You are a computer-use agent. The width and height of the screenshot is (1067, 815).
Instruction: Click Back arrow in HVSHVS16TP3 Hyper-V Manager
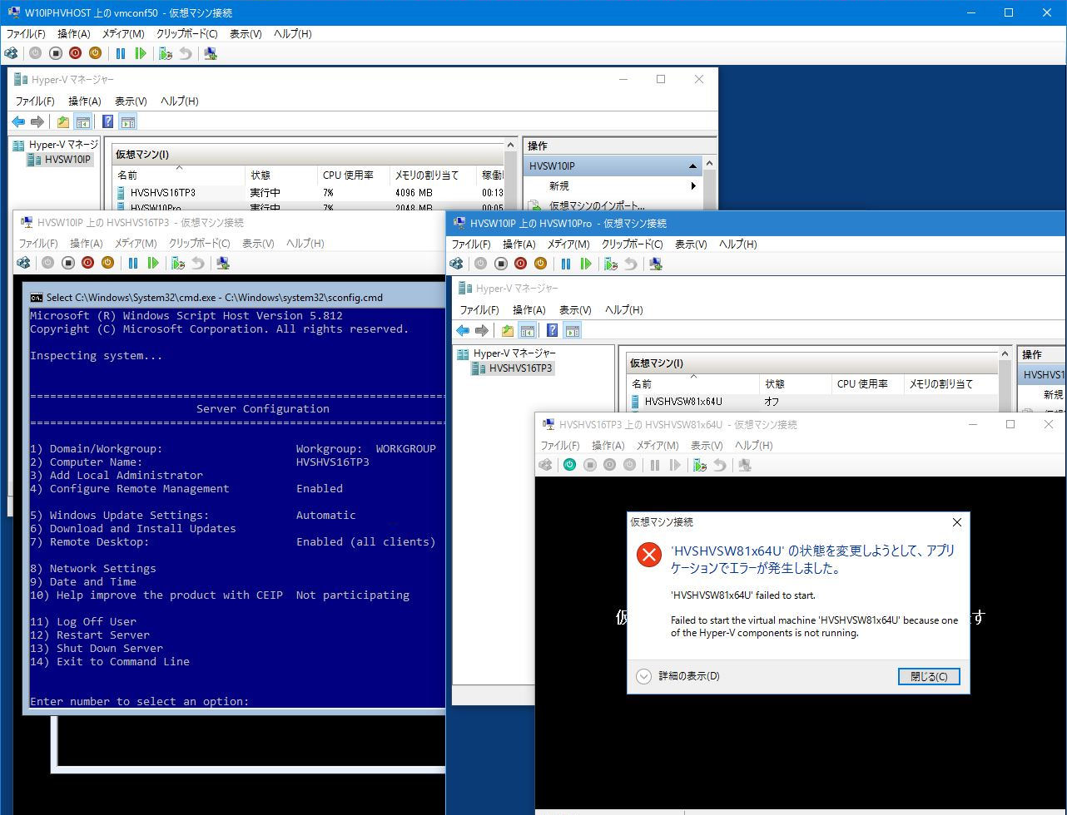point(463,330)
